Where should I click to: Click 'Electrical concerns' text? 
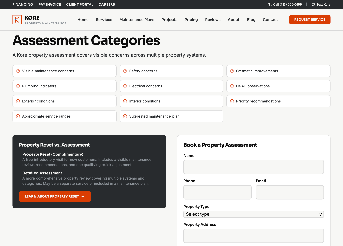(x=146, y=86)
